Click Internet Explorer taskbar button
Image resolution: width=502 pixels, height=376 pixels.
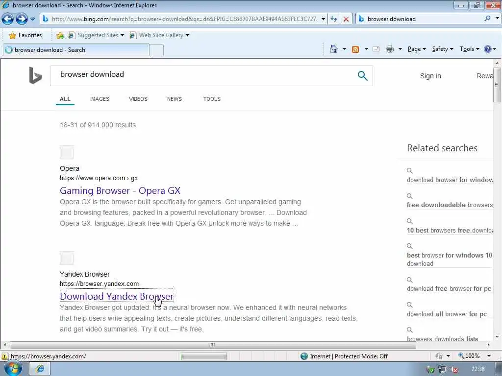[x=40, y=369]
